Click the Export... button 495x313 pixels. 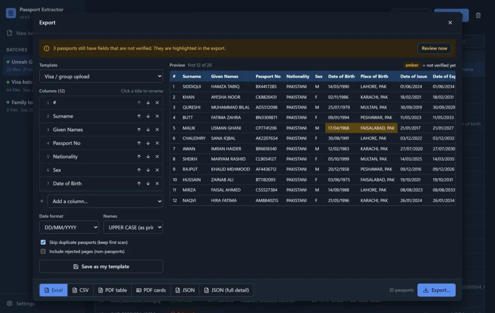437,290
